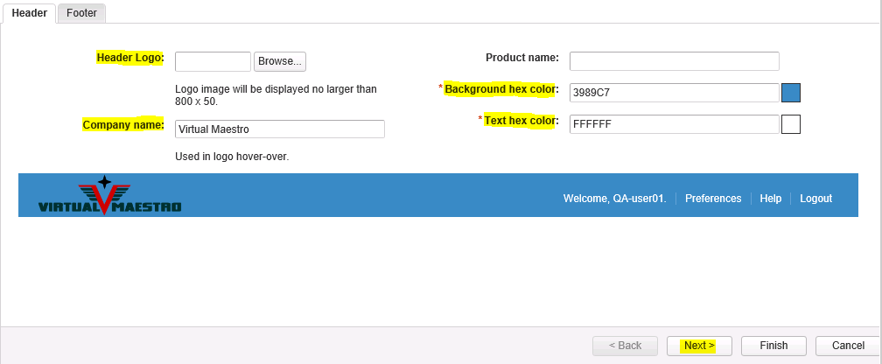This screenshot has width=882, height=364.
Task: Select the Header tab
Action: tap(29, 13)
